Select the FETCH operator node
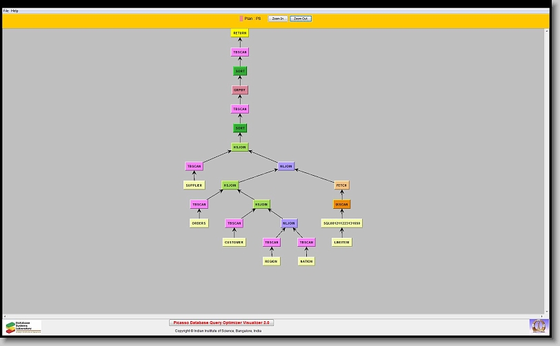The image size is (560, 346). click(x=341, y=185)
